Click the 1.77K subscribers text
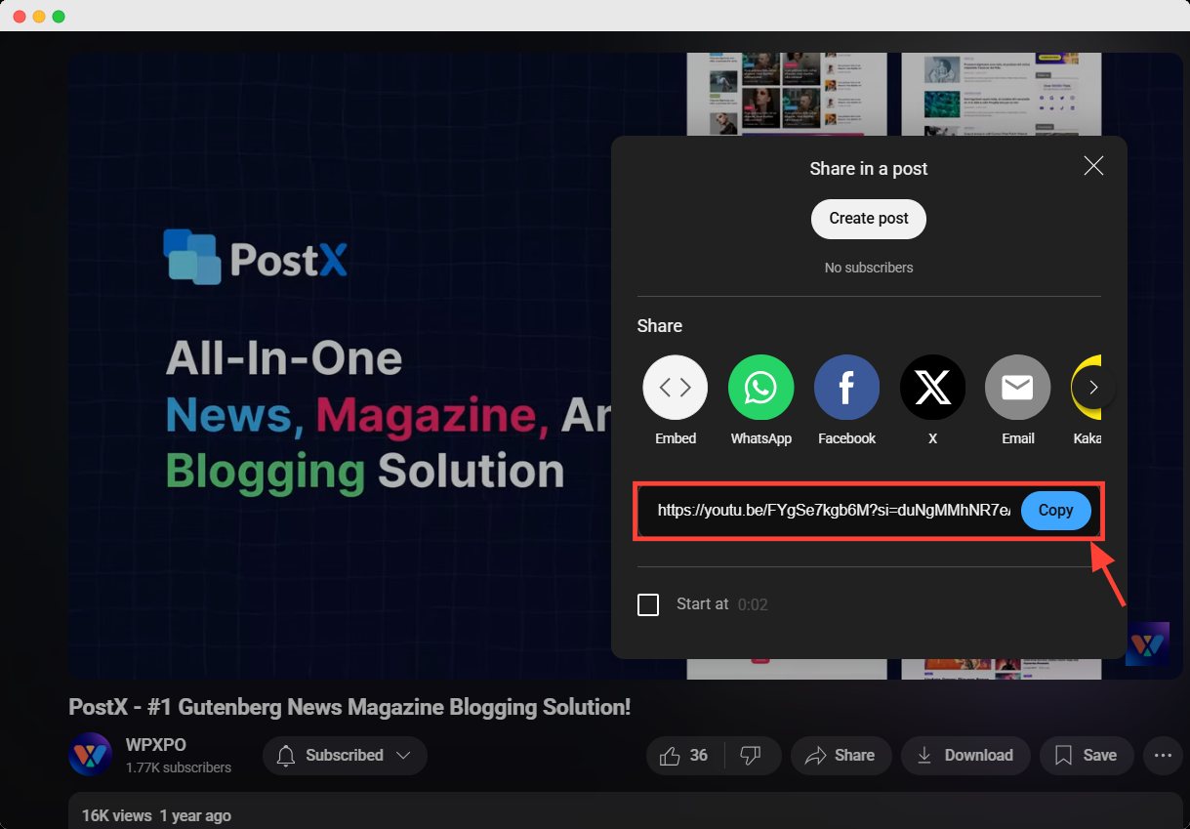1190x829 pixels. pyautogui.click(x=179, y=767)
